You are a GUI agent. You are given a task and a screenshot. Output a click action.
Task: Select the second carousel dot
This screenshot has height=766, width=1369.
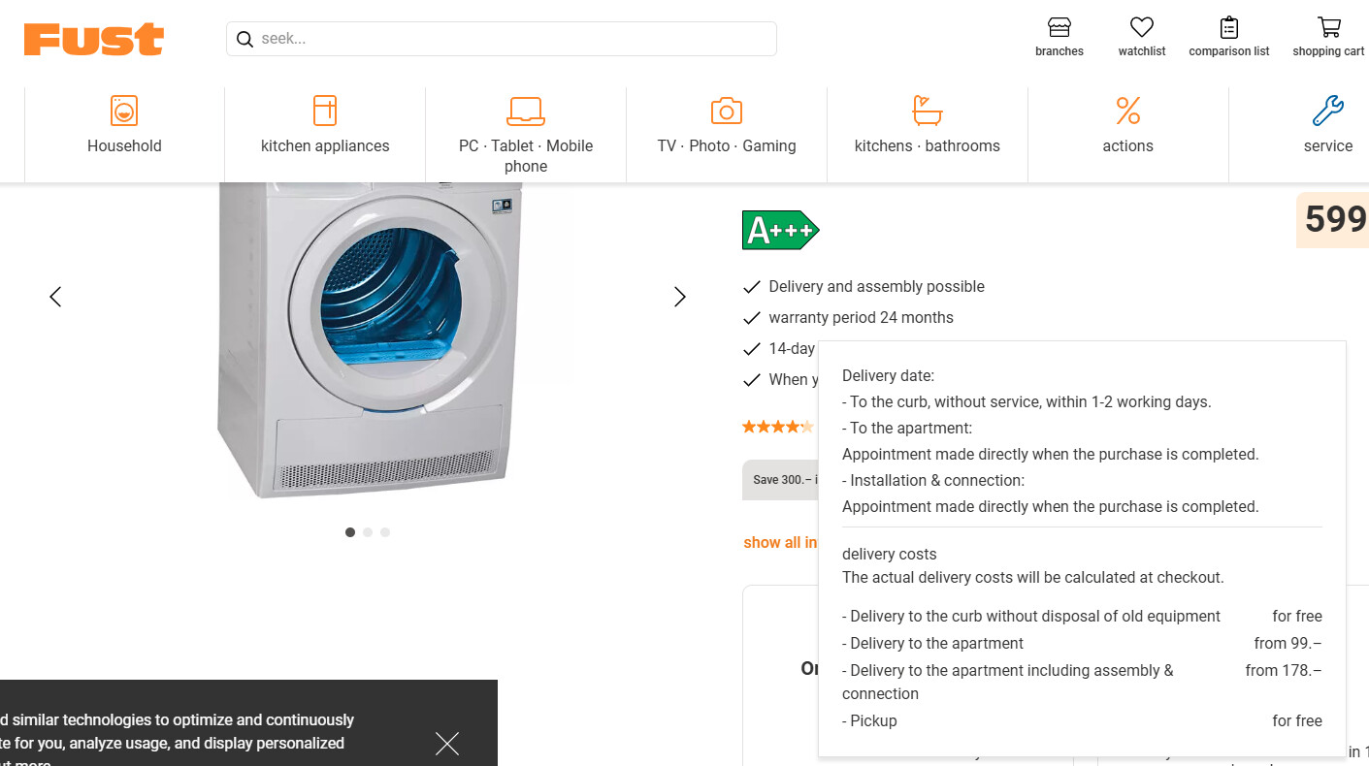point(368,532)
